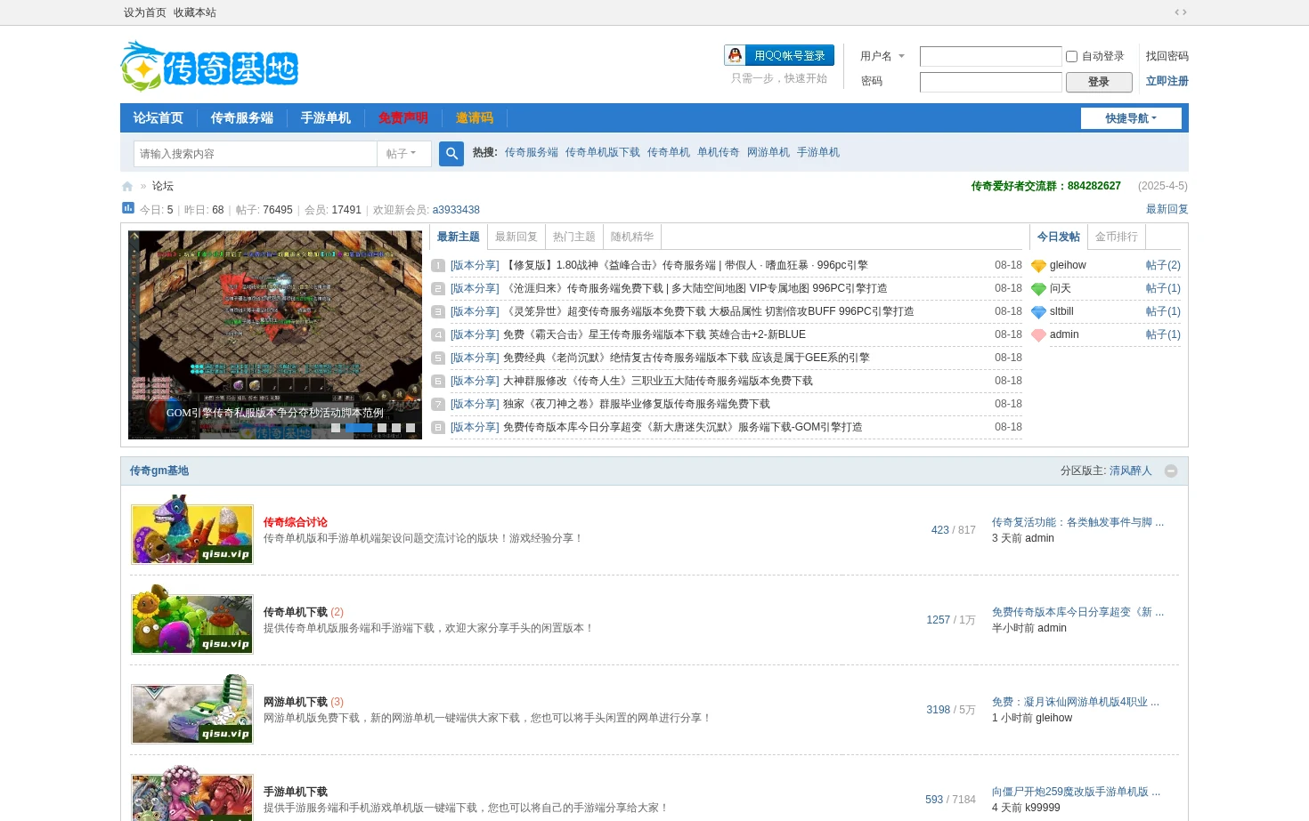Screen dimensions: 1309x821
Task: Open gleihow's 帖子(2) link
Action: coord(1163,265)
